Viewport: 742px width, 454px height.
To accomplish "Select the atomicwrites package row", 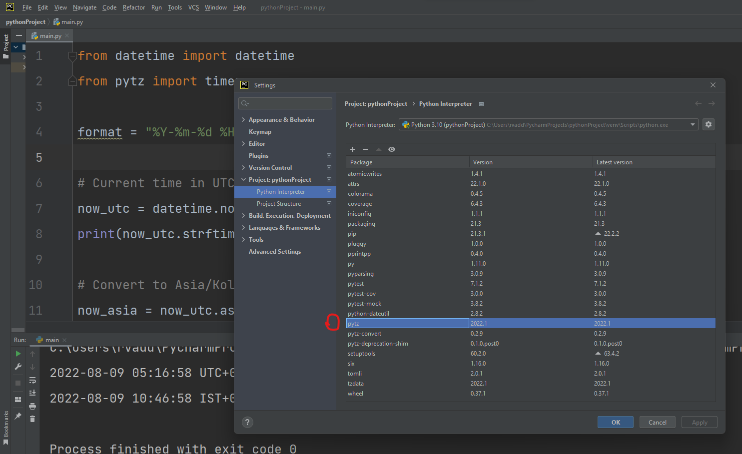I will [531, 174].
